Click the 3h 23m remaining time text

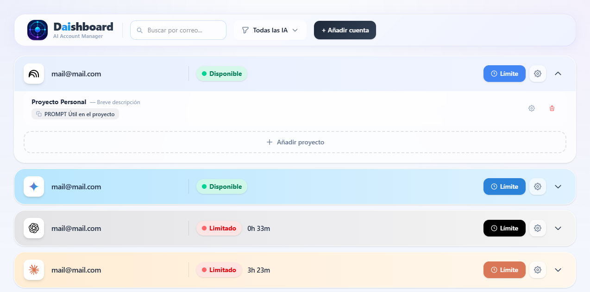pos(259,270)
